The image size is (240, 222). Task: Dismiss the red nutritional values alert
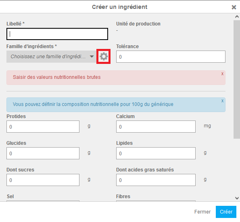coord(222,74)
